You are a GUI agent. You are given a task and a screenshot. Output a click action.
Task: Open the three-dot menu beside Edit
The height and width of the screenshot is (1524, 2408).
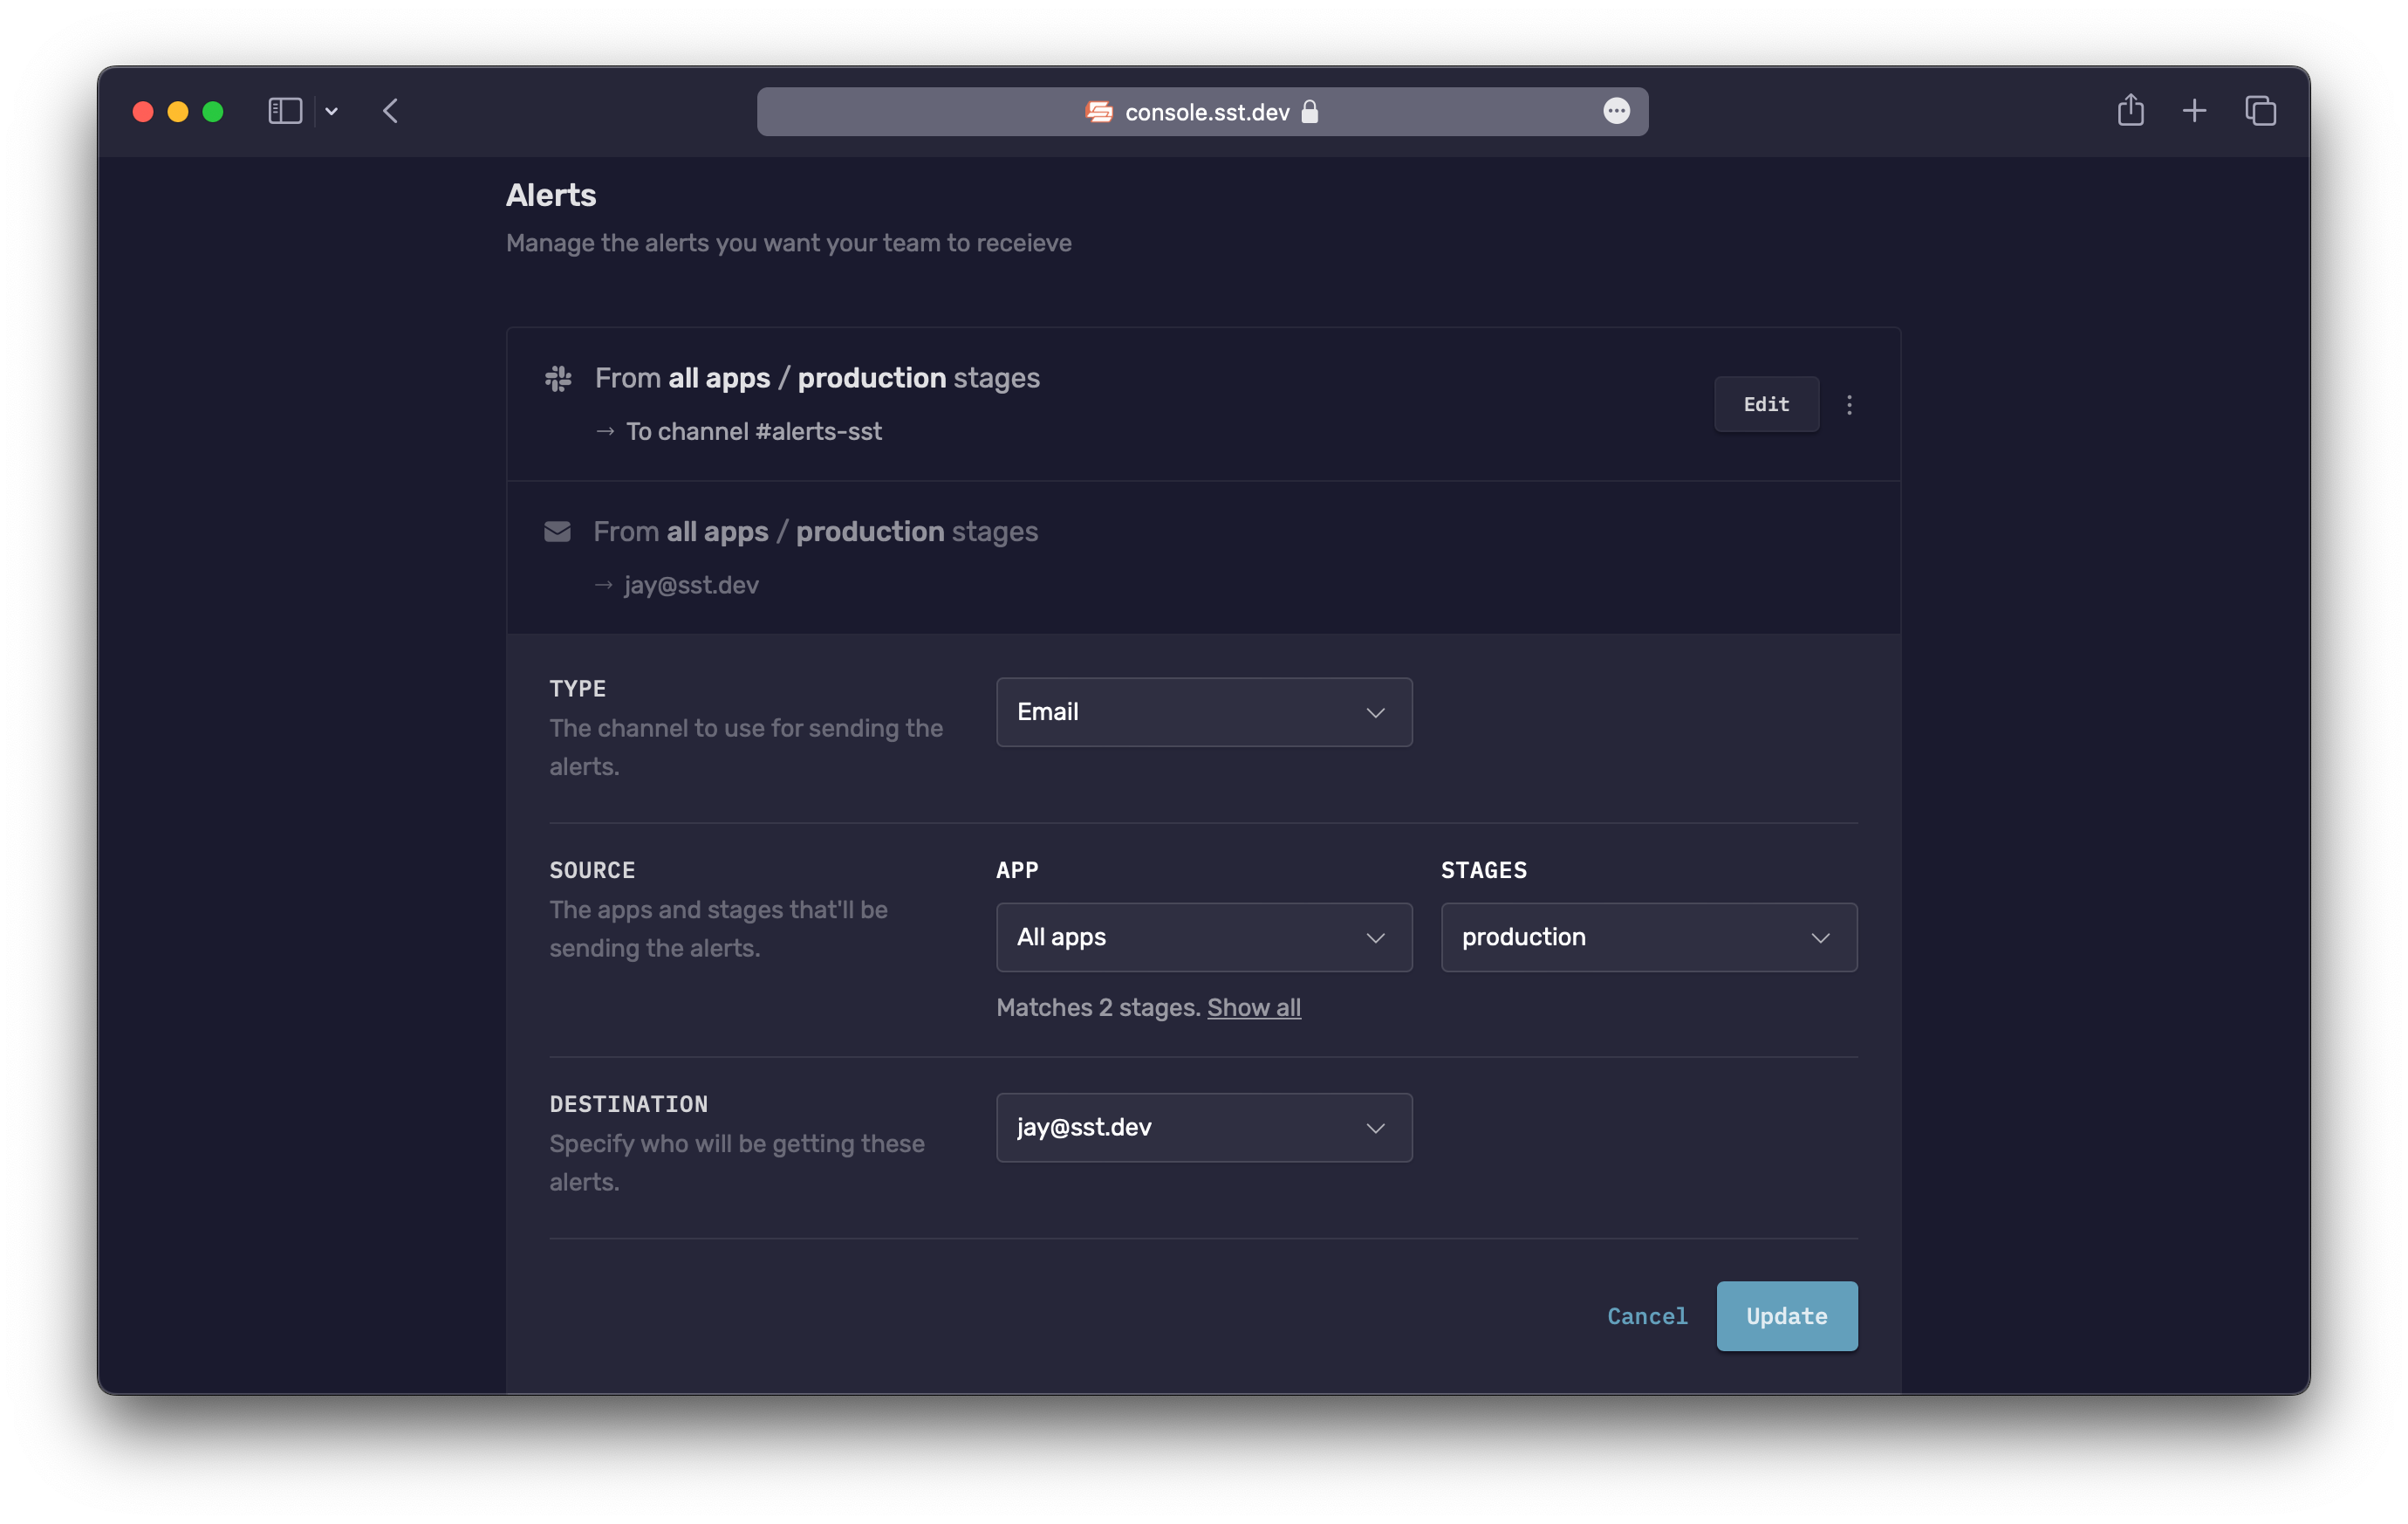(1849, 404)
